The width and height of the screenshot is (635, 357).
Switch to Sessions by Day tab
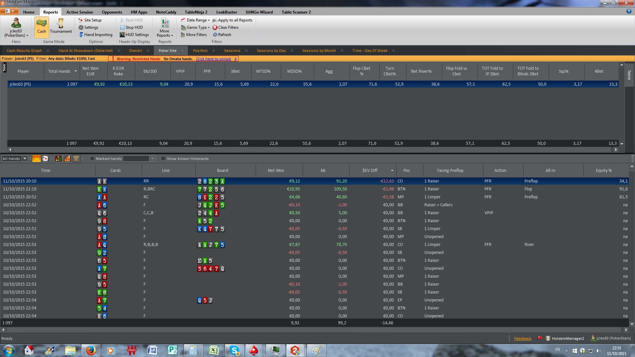[271, 51]
